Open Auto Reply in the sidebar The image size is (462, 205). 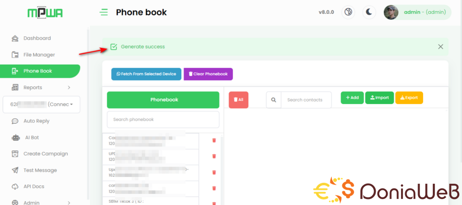click(x=36, y=121)
